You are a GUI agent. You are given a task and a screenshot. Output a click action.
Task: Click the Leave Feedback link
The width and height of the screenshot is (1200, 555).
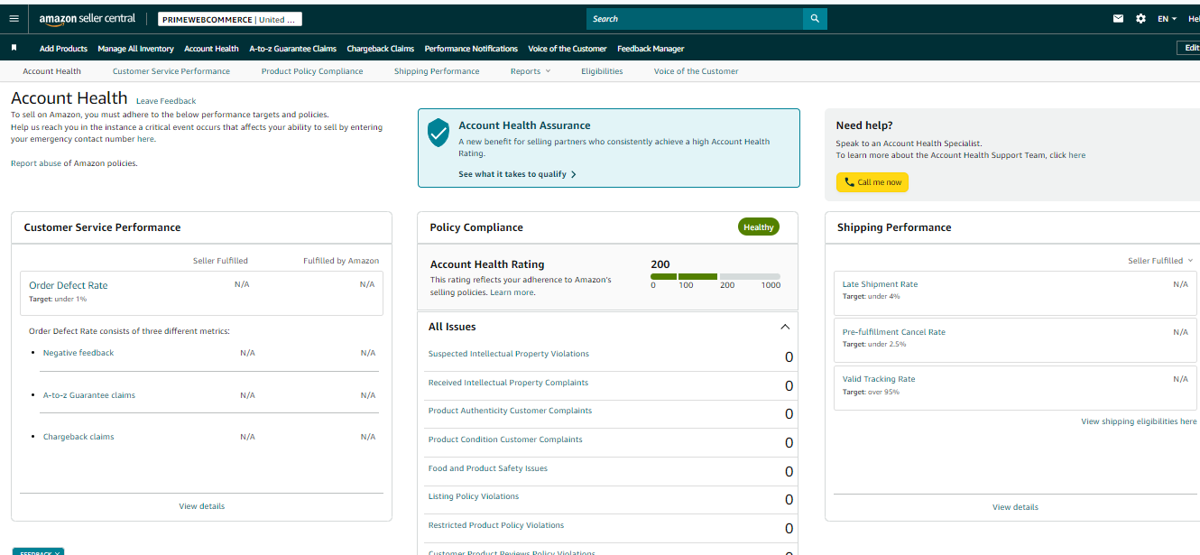click(x=166, y=101)
